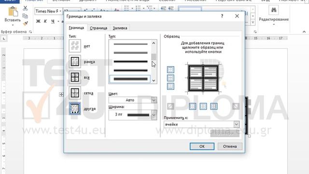Click the binoculars Редактирование icon
The image size is (309, 174).
[x=274, y=10]
